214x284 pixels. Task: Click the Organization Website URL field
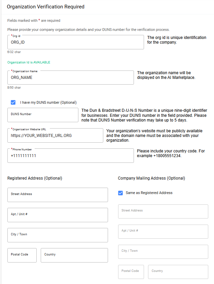point(55,136)
